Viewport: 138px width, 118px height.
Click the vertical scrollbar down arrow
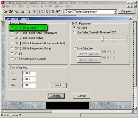coord(135,108)
